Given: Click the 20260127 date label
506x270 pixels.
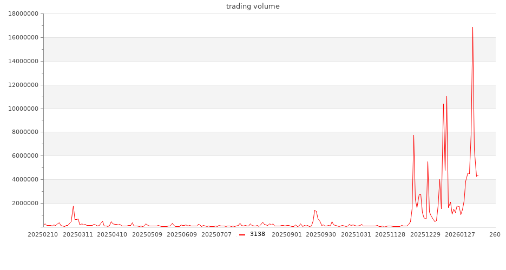Looking at the screenshot, I should tap(460, 235).
